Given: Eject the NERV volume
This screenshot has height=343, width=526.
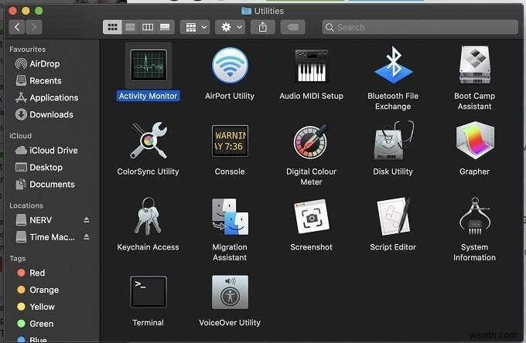Looking at the screenshot, I should click(87, 220).
